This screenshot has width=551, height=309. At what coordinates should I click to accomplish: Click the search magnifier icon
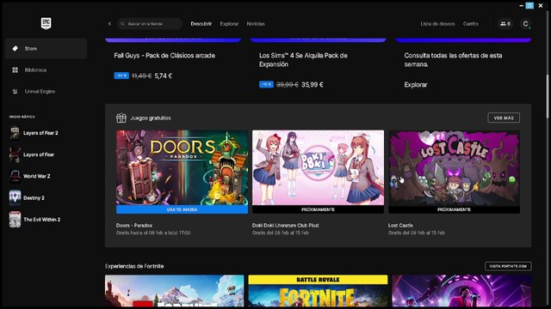pyautogui.click(x=122, y=24)
